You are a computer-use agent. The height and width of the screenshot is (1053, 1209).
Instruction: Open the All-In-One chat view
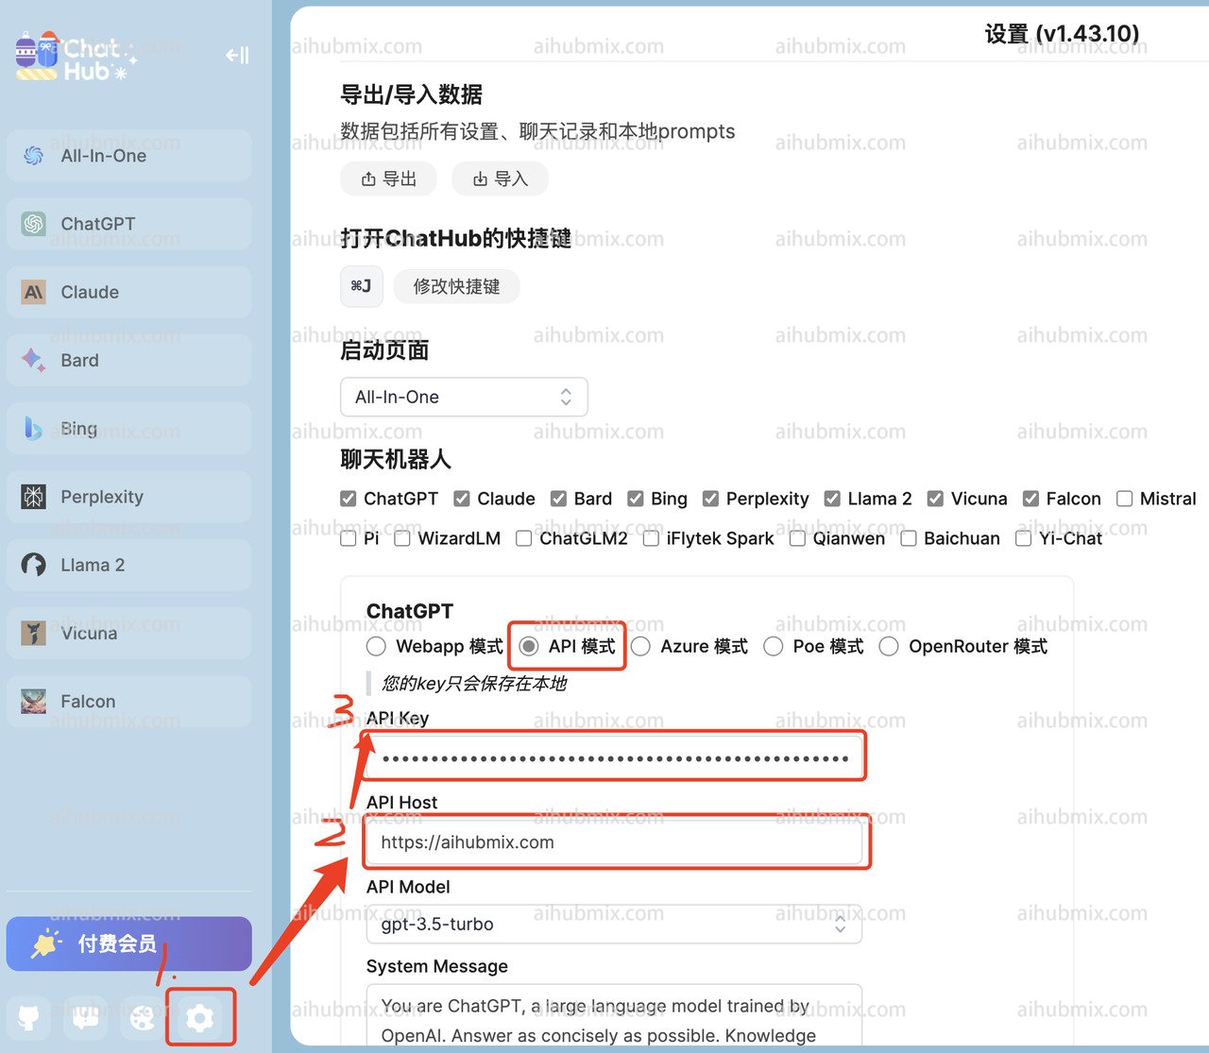[x=129, y=156]
